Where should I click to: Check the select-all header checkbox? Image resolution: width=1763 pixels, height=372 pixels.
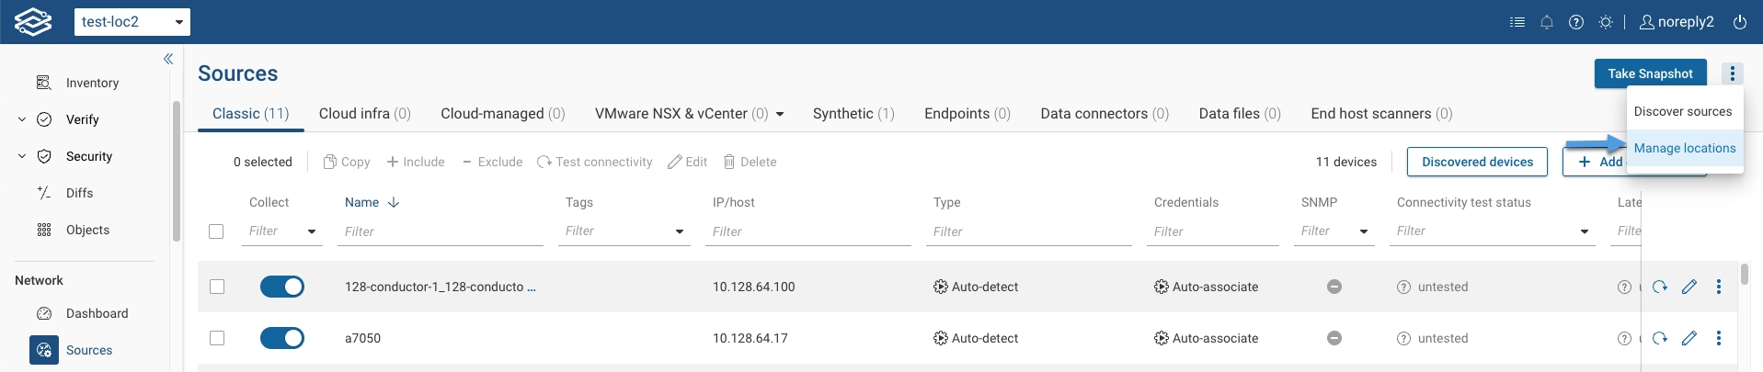tap(216, 231)
